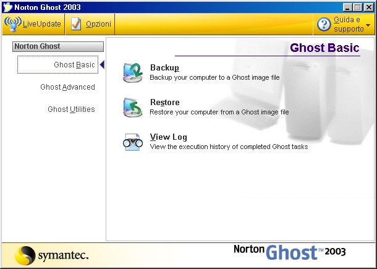Click the Norton Ghost title bar icon

point(7,7)
